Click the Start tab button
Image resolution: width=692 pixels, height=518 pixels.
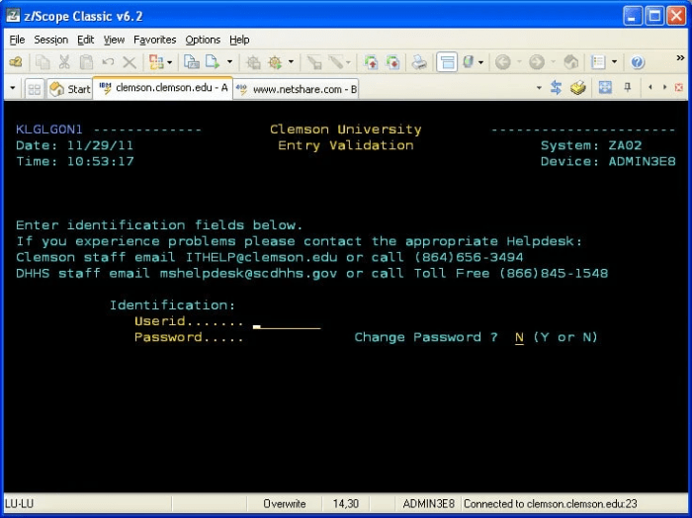70,89
